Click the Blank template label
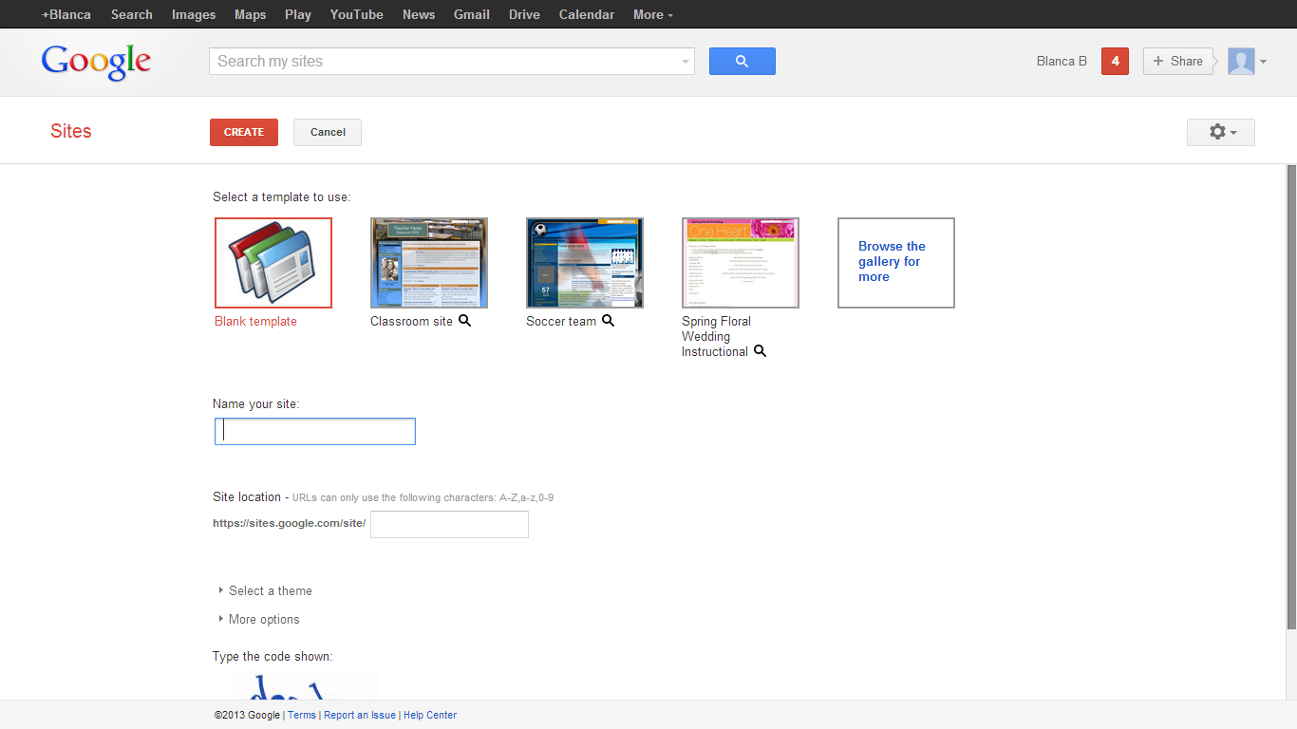Image resolution: width=1297 pixels, height=729 pixels. point(255,321)
